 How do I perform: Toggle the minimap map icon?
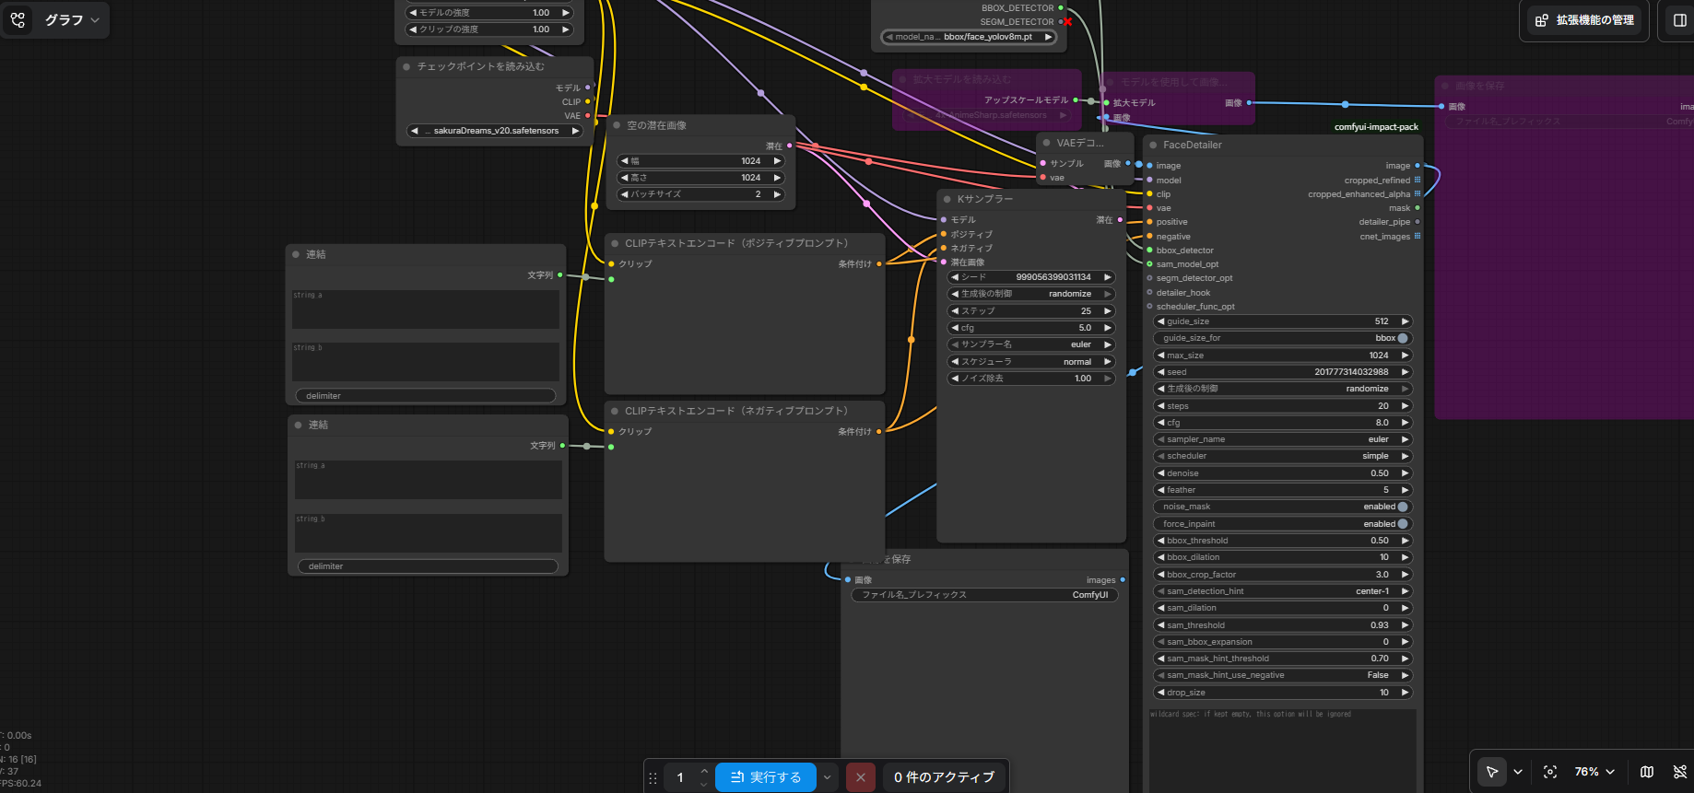pos(1647,772)
